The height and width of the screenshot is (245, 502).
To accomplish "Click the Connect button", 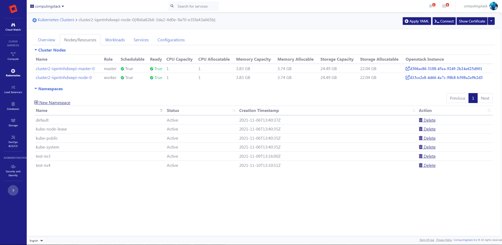I will coord(444,21).
